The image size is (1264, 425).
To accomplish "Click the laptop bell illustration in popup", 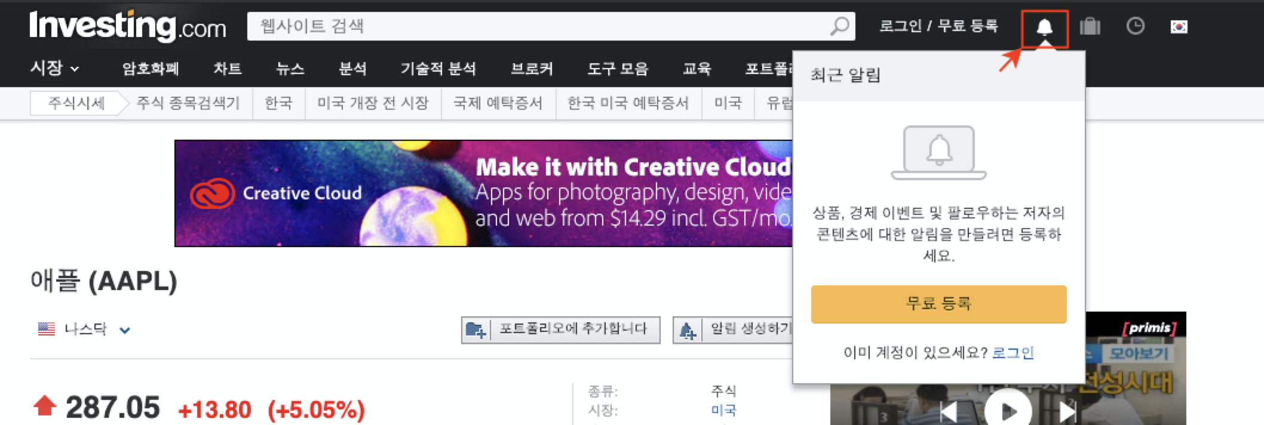I will pos(938,153).
